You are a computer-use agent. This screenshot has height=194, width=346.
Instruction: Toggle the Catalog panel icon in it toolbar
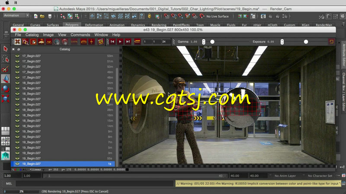point(18,41)
